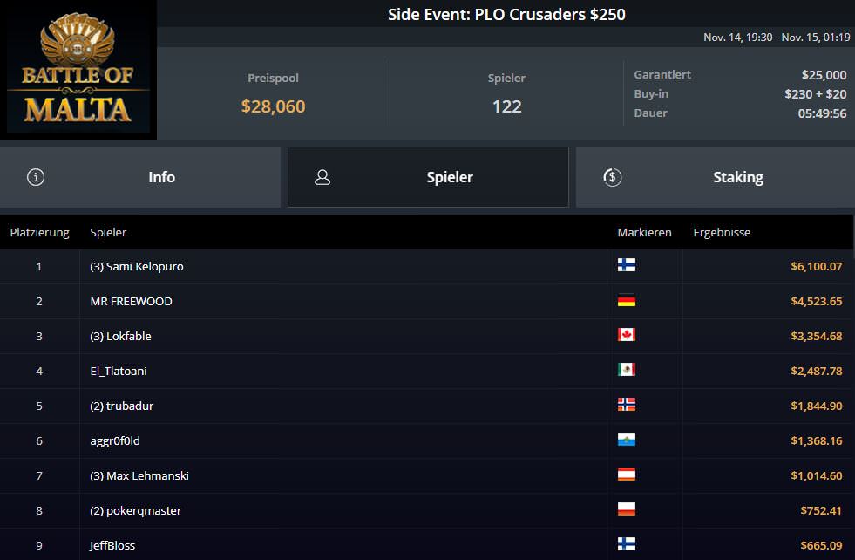
Task: Click the Battle of Malta logo
Action: pos(78,72)
